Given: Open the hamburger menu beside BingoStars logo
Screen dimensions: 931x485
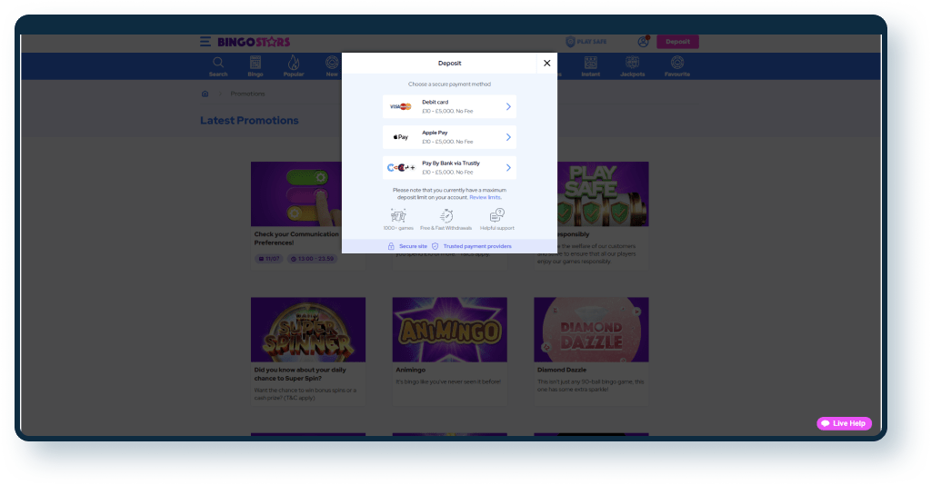Looking at the screenshot, I should 205,42.
